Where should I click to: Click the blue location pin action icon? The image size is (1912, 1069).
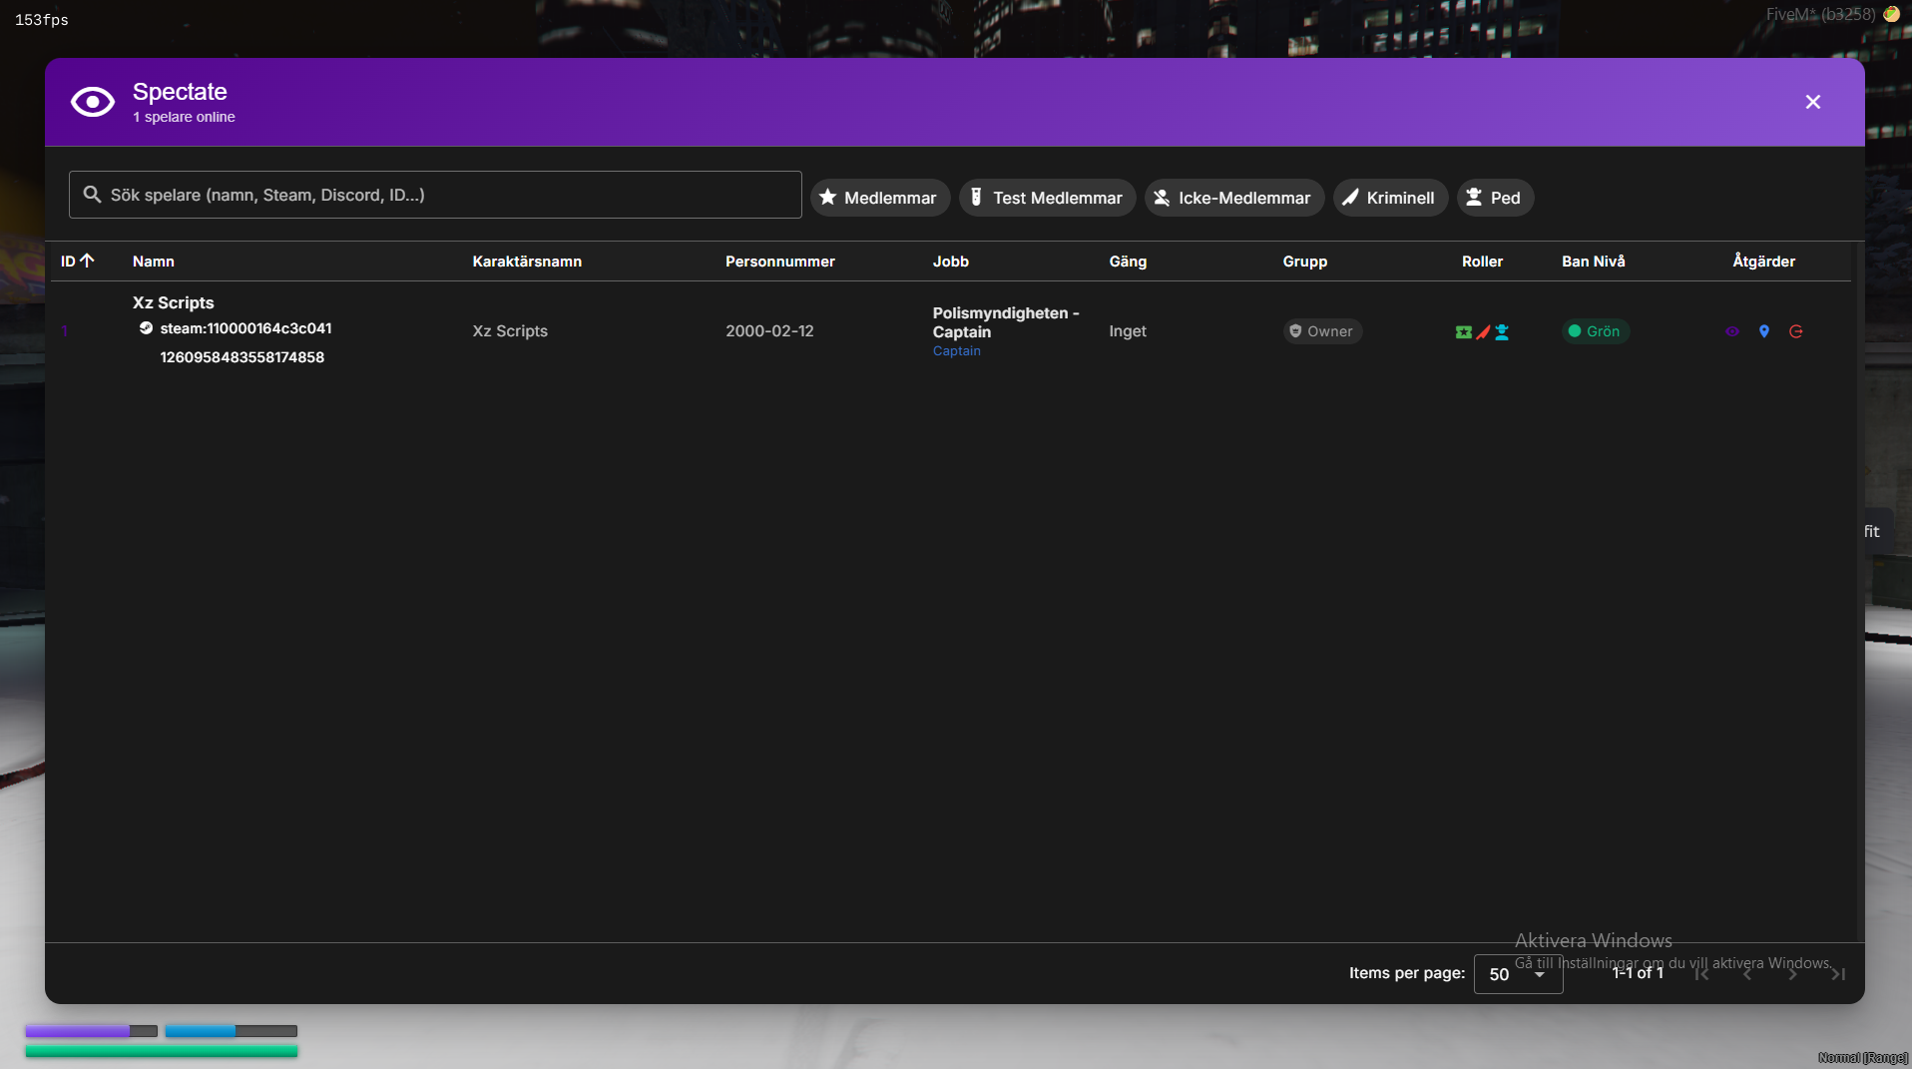point(1764,331)
